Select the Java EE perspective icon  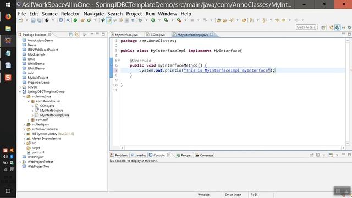click(x=331, y=28)
